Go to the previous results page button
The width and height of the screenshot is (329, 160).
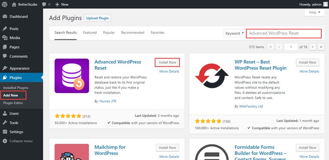click(279, 47)
